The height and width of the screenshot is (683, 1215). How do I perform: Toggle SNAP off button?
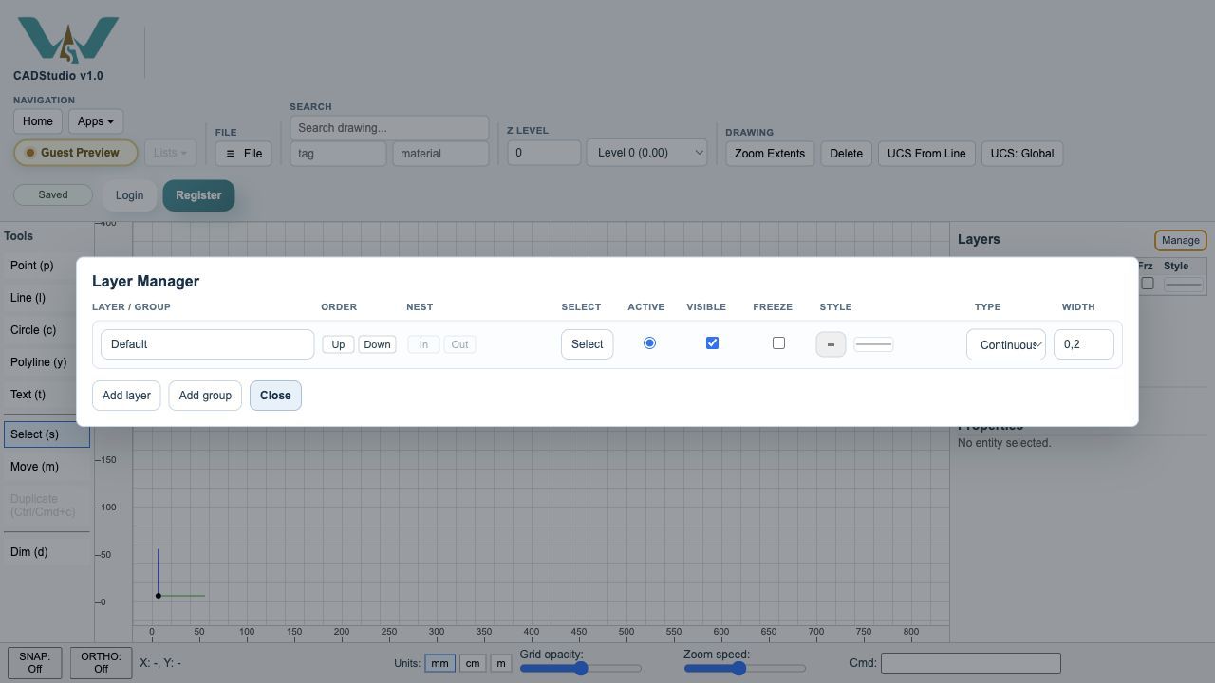[x=35, y=662]
